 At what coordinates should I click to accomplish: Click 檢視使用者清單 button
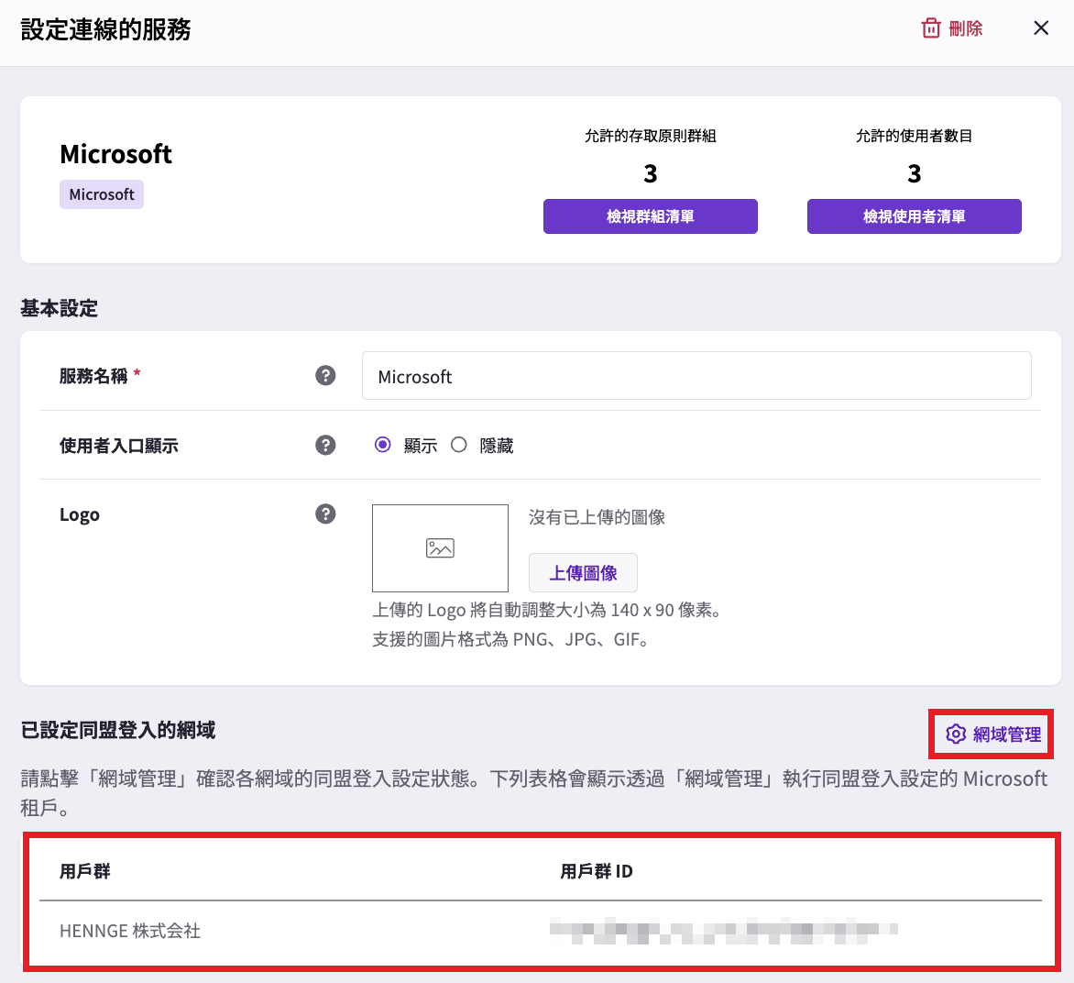(x=914, y=216)
